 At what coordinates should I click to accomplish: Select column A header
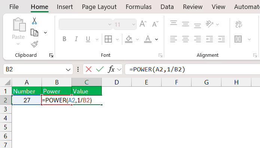click(27, 82)
